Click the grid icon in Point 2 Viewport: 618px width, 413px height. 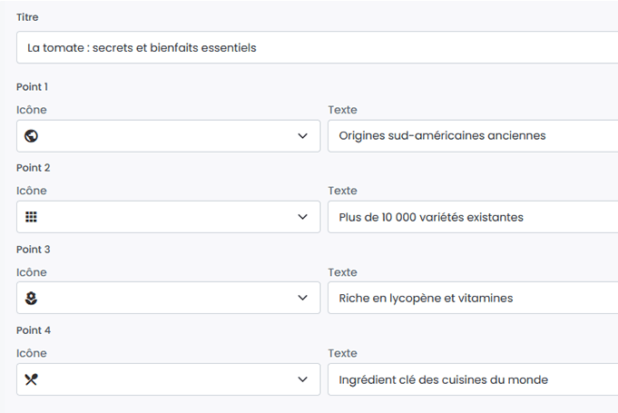pyautogui.click(x=32, y=217)
